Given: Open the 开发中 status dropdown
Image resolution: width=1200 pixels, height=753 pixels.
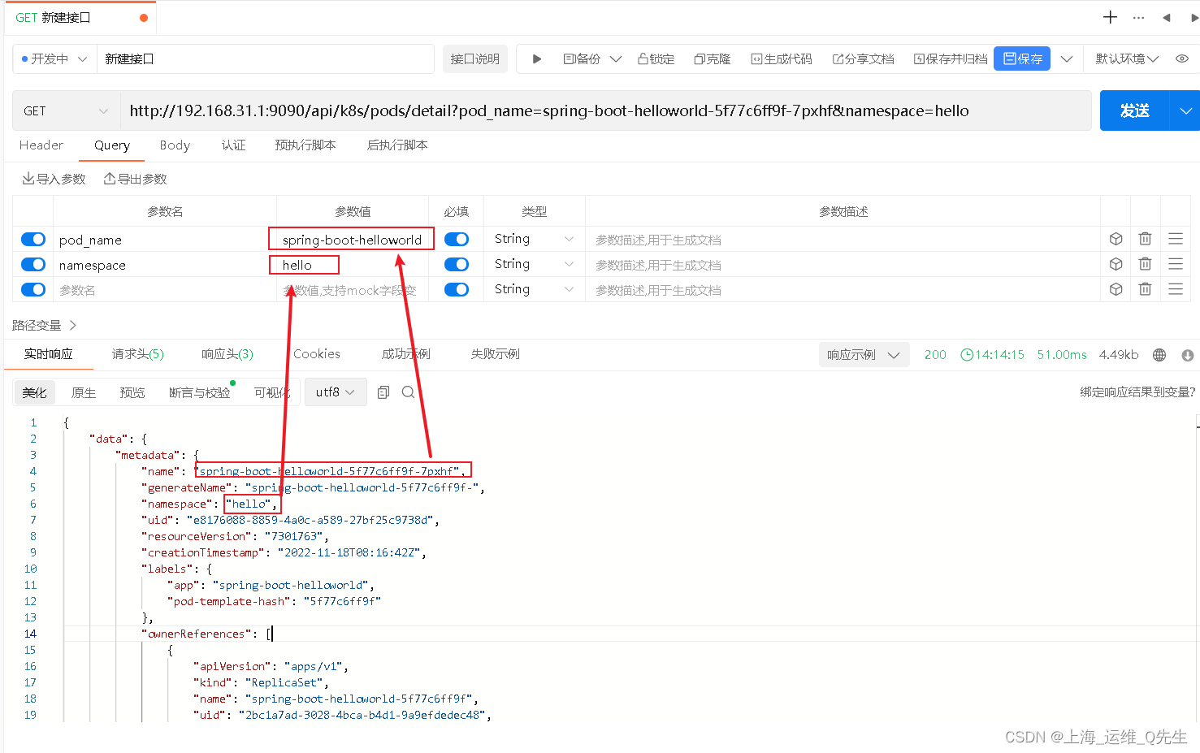Looking at the screenshot, I should pyautogui.click(x=54, y=58).
